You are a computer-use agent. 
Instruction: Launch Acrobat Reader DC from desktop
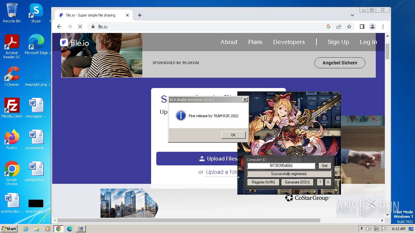pos(12,47)
